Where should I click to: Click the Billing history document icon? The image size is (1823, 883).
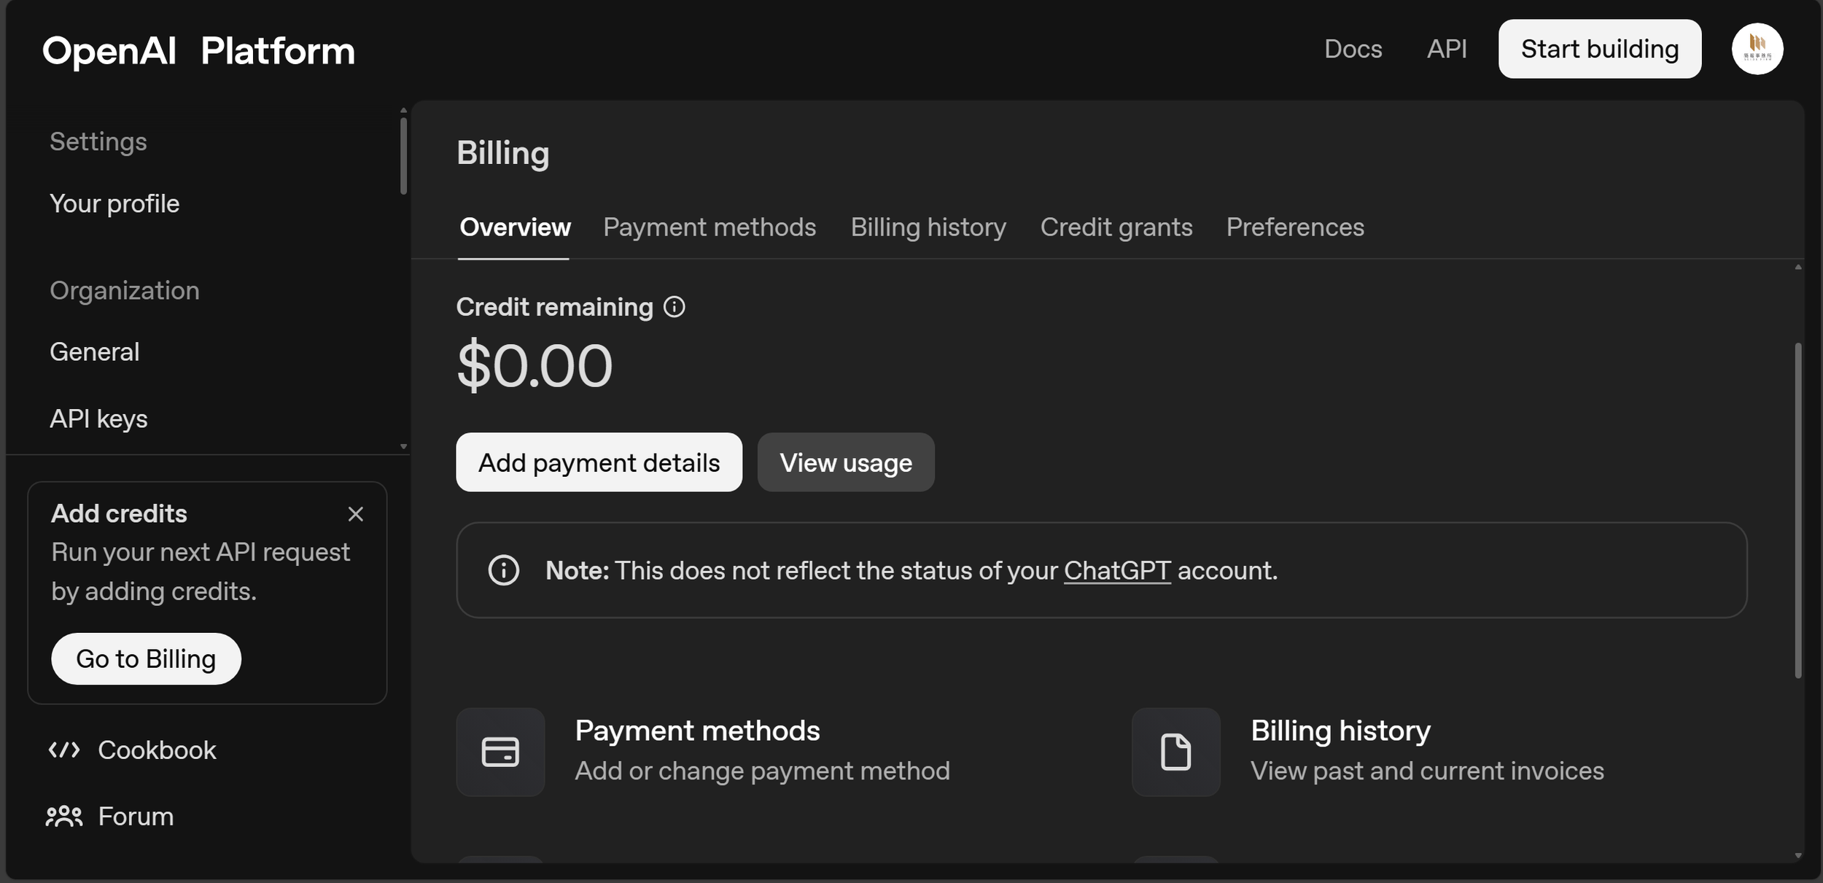(x=1175, y=752)
